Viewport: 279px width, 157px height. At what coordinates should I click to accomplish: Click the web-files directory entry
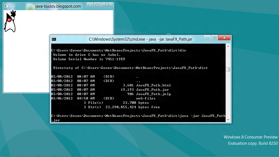coord(146,98)
